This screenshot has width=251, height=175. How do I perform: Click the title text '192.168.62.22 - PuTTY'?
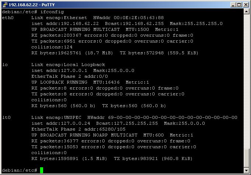click(x=32, y=5)
